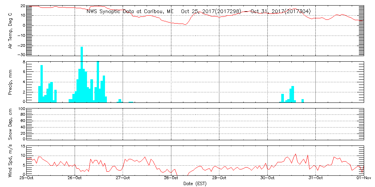Click the '8' tick on precipitation axis

[x=24, y=62]
